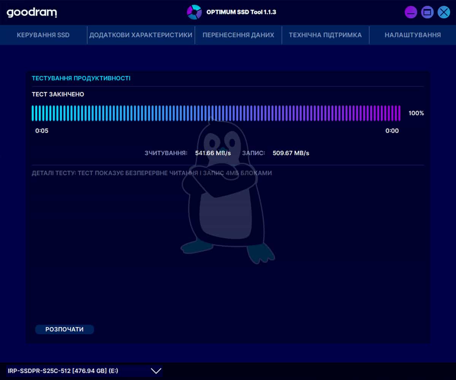Maximize the window with the square icon

[427, 12]
